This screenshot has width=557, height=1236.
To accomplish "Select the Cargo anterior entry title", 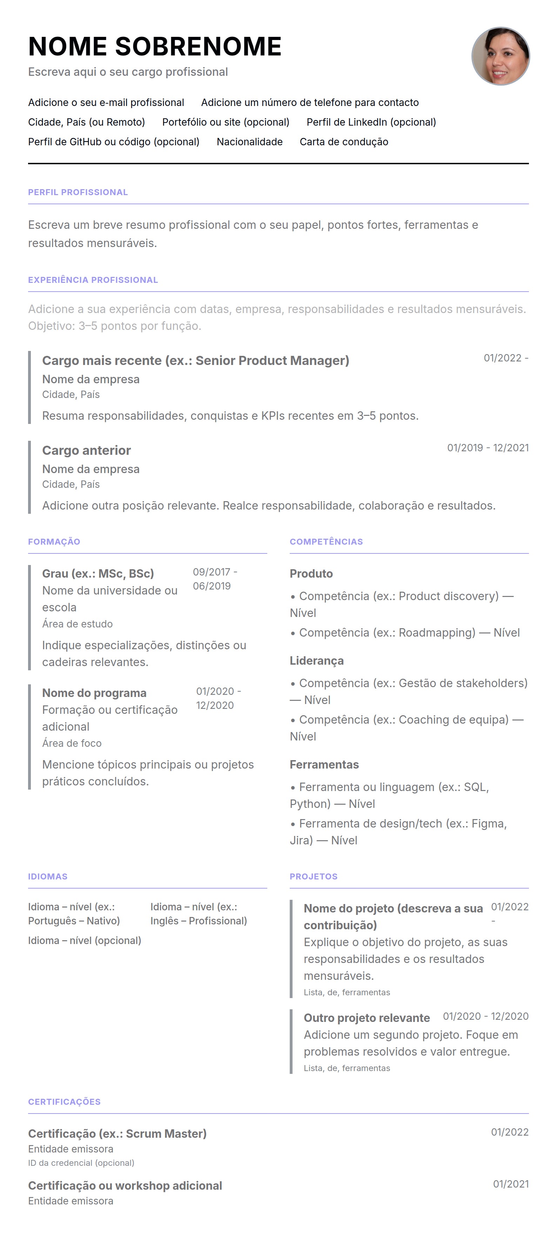I will point(86,451).
